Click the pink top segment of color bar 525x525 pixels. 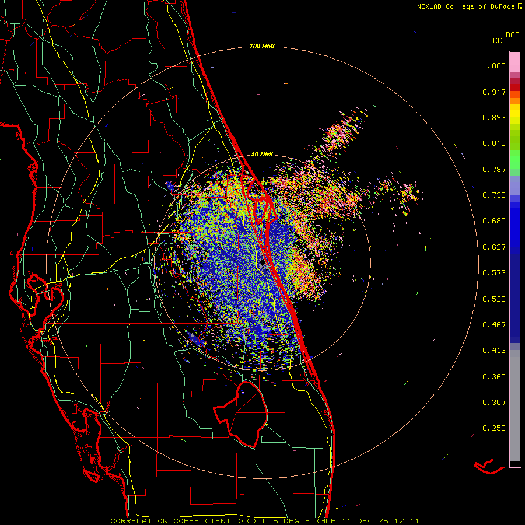pyautogui.click(x=515, y=62)
